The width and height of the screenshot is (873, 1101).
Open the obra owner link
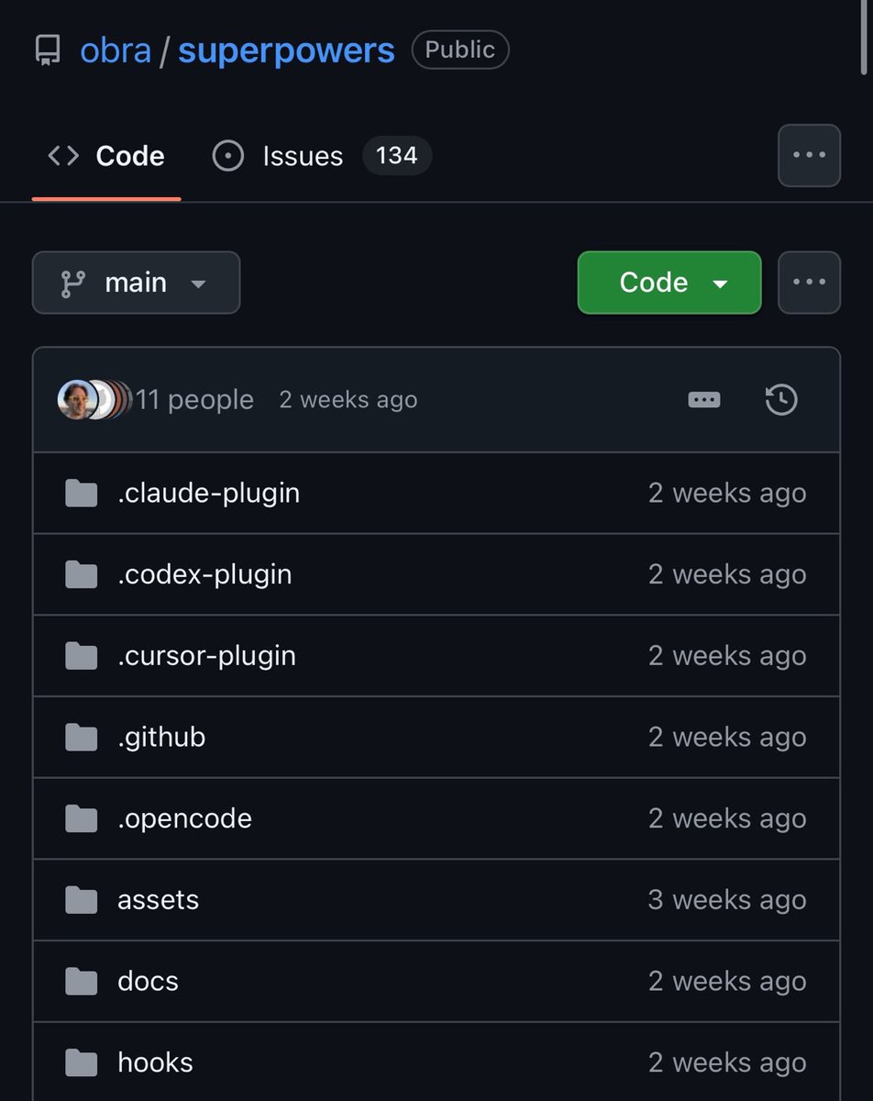(x=116, y=50)
